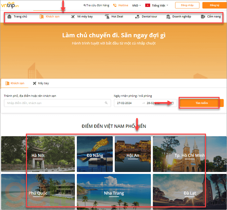Viewport: 227px width, 210px height.
Task: Click the airplane icon beside Vé máy bay
Action: 73,17
